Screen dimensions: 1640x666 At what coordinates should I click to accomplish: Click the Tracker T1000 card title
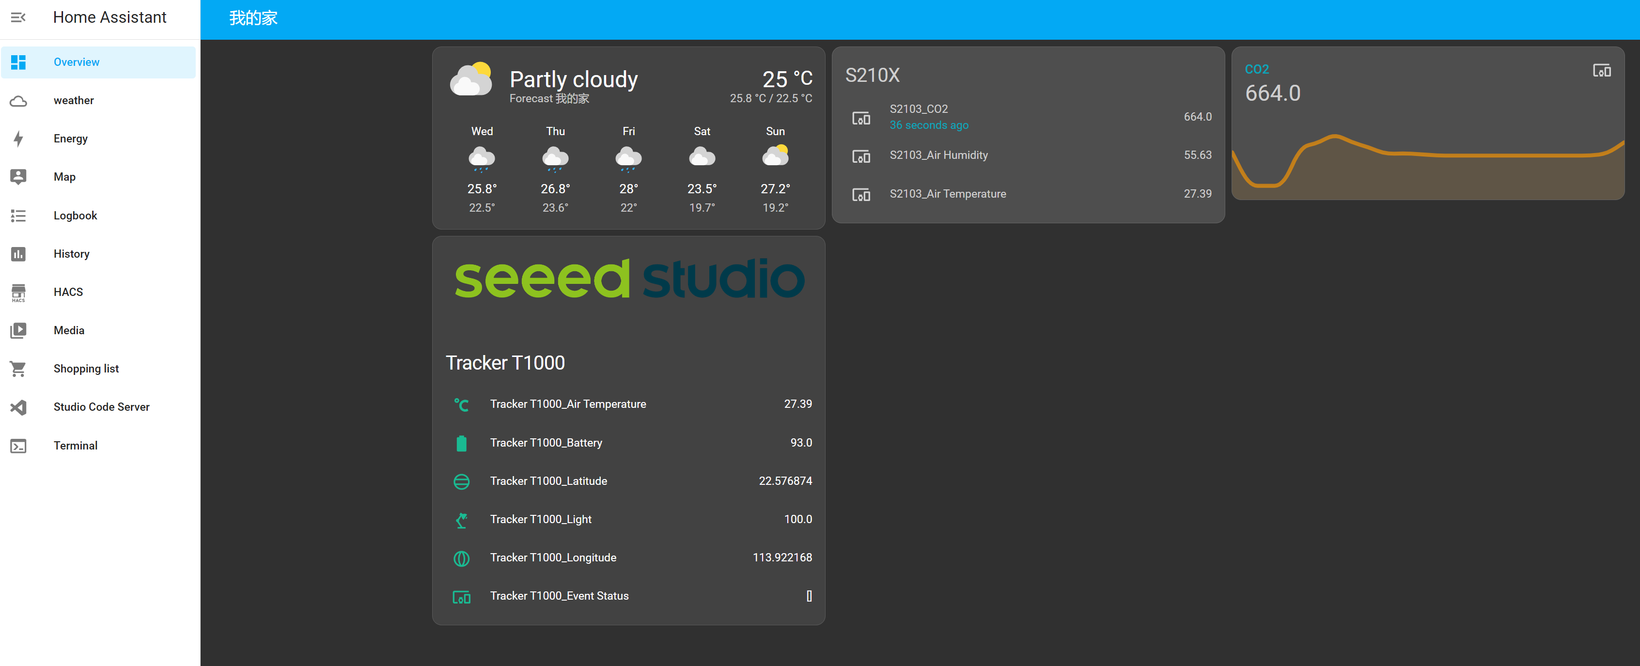[x=505, y=363]
